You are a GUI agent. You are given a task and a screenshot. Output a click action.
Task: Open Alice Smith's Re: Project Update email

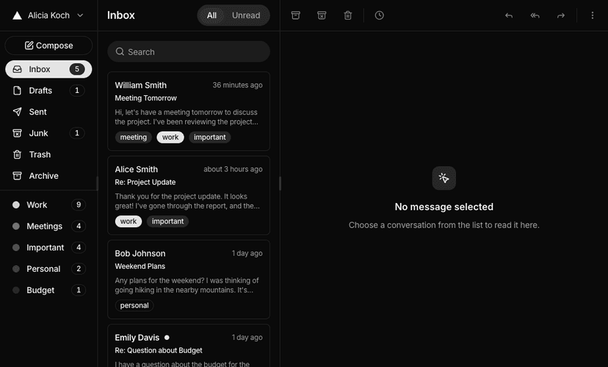[189, 196]
